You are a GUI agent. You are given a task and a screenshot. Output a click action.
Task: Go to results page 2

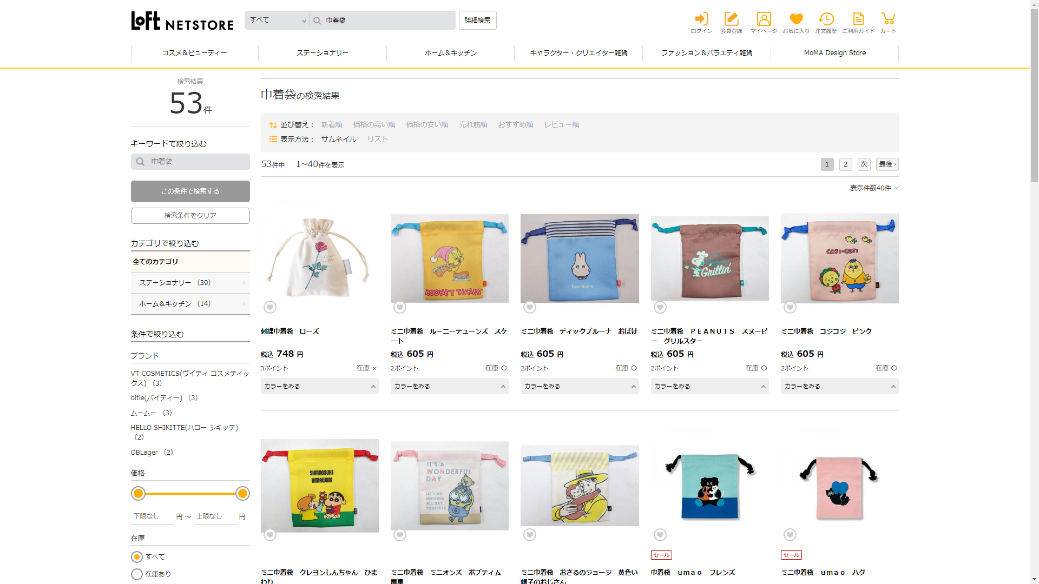[845, 164]
